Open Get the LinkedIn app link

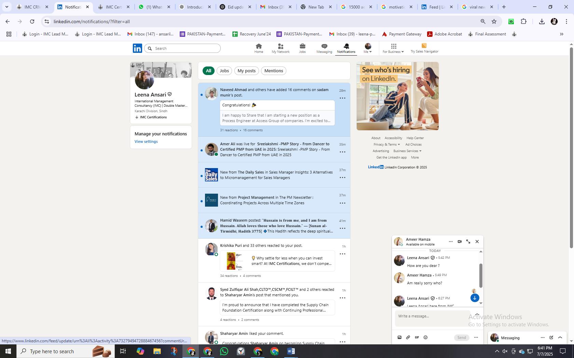[391, 158]
